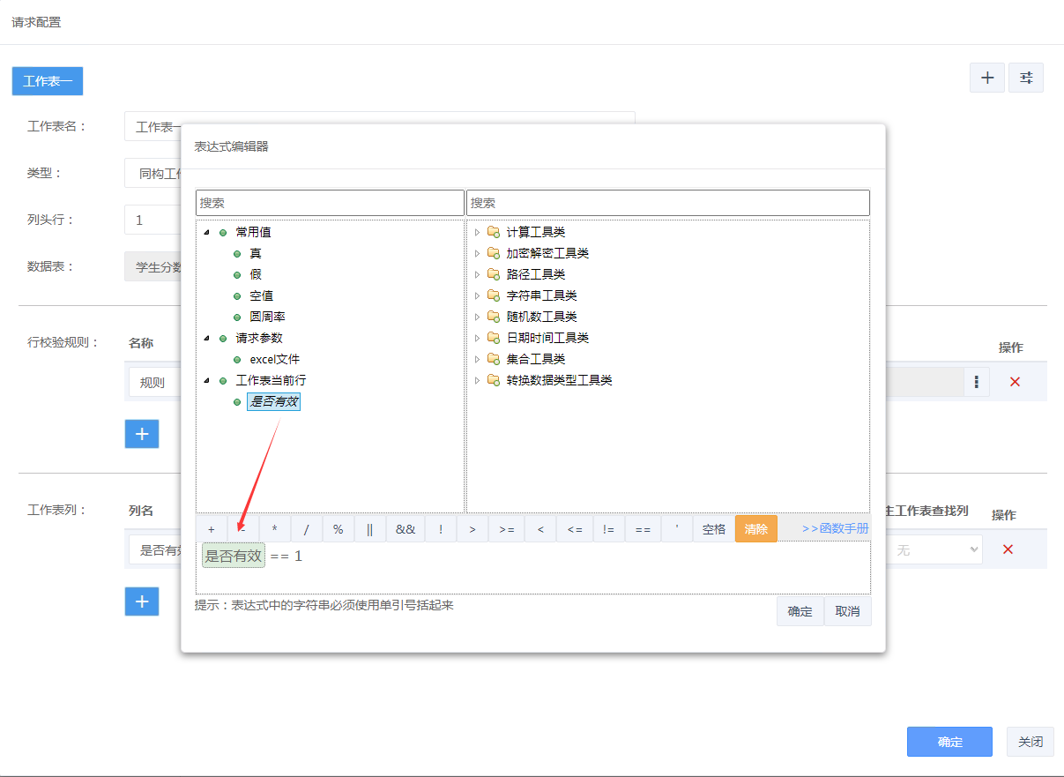1064x777 pixels.
Task: Confirm the expression editor with 确定
Action: point(800,611)
